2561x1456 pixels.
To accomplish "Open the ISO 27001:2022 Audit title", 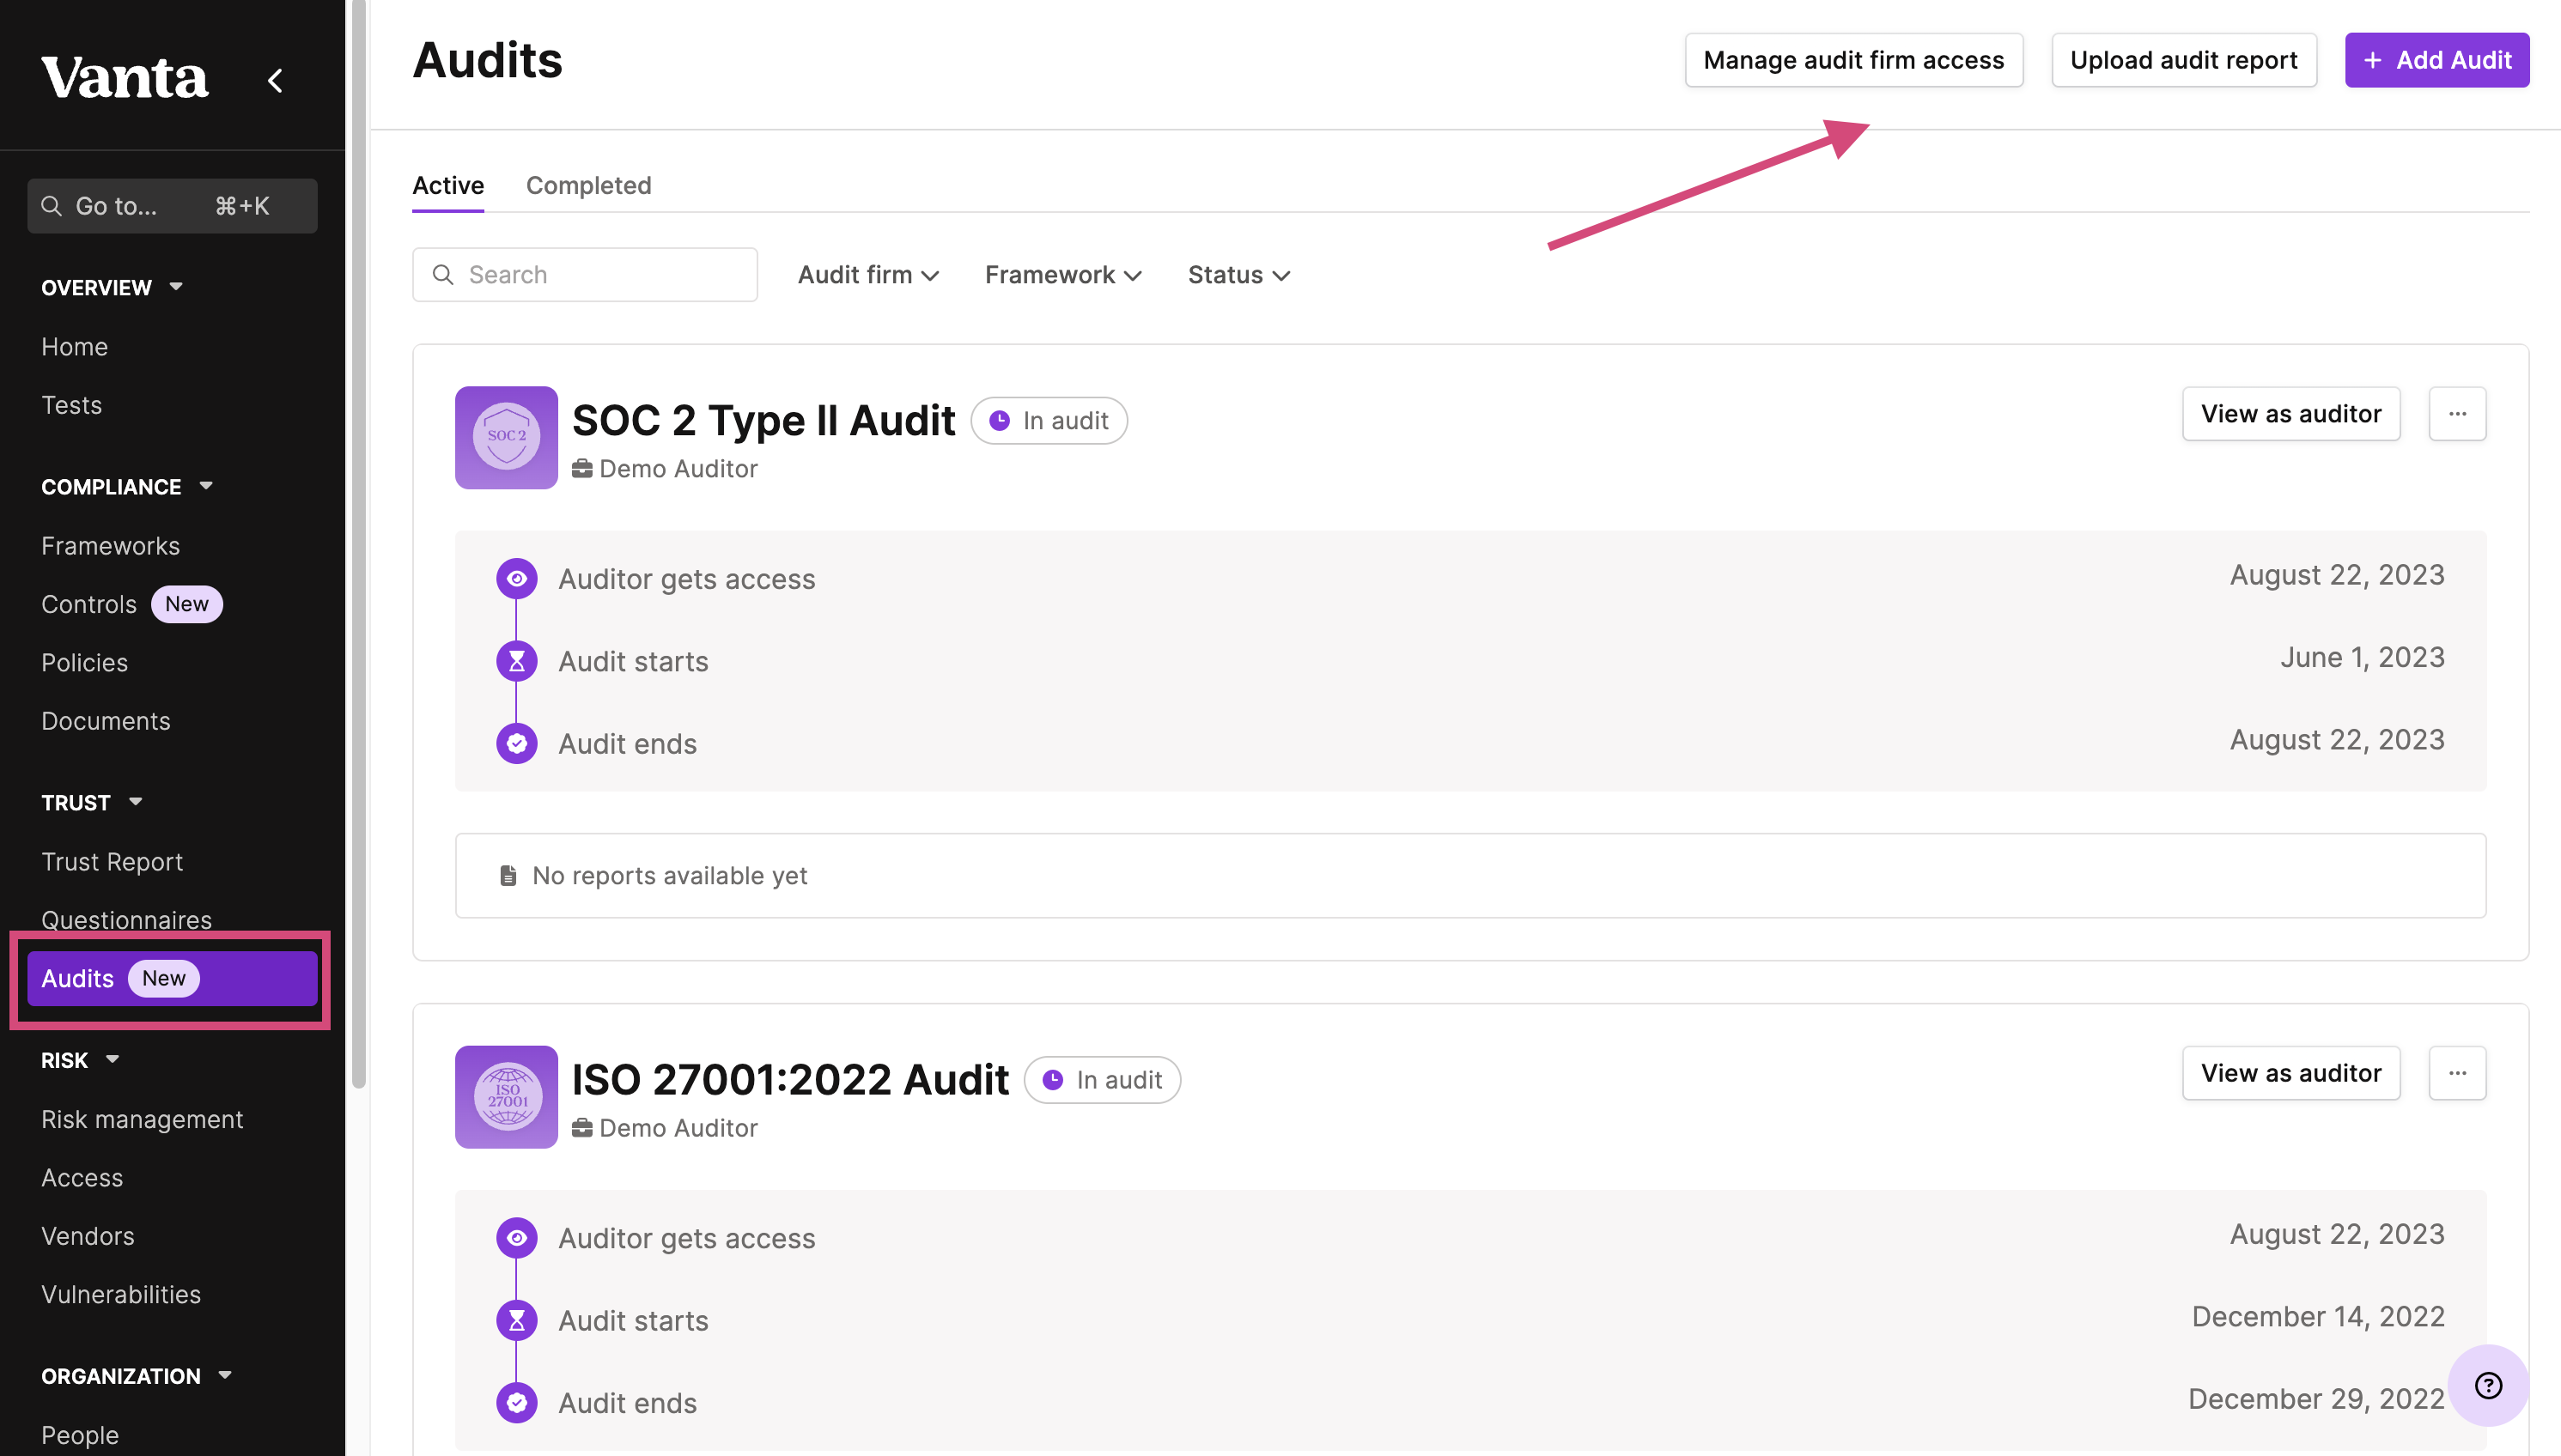I will coord(790,1079).
